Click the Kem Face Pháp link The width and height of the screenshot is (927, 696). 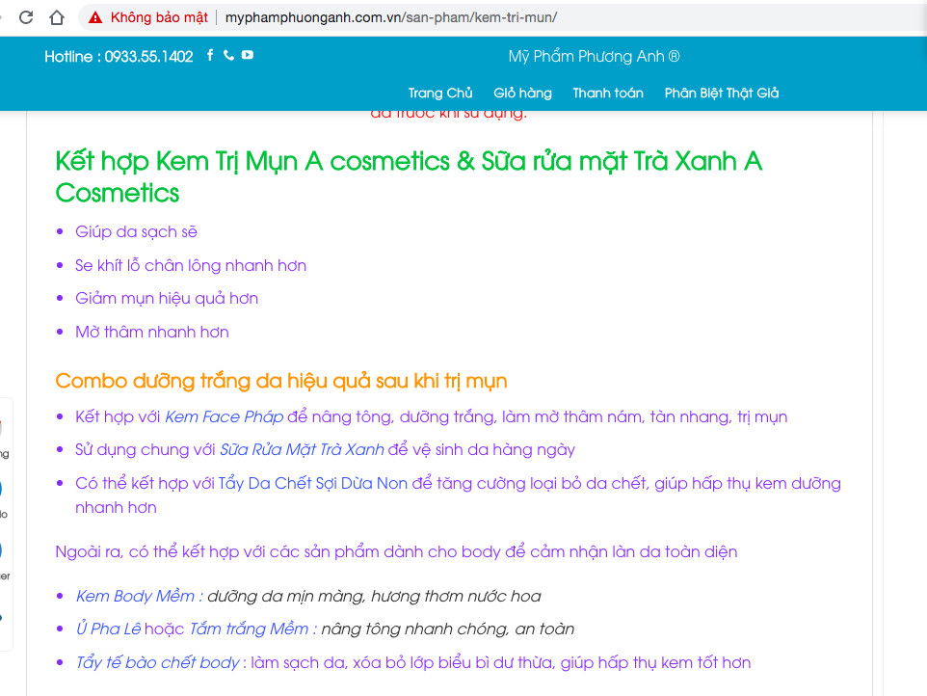pos(224,417)
